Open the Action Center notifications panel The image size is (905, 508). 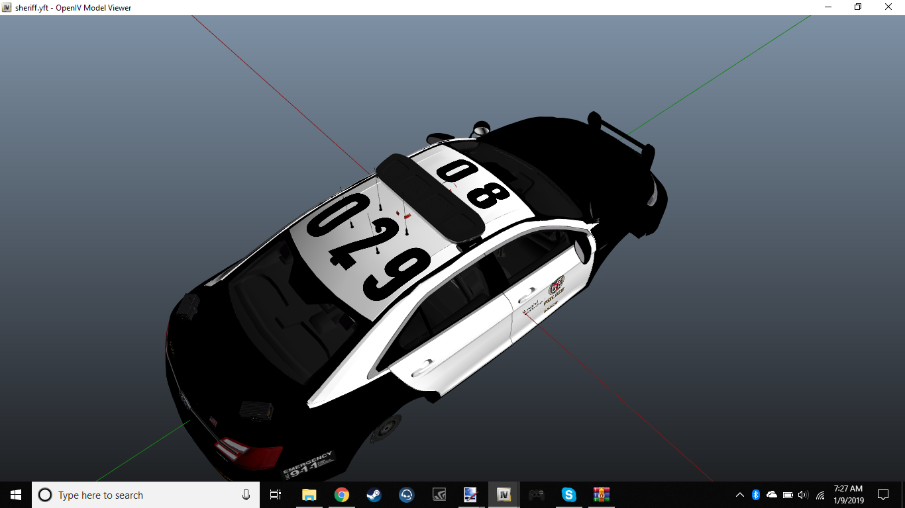pos(883,495)
